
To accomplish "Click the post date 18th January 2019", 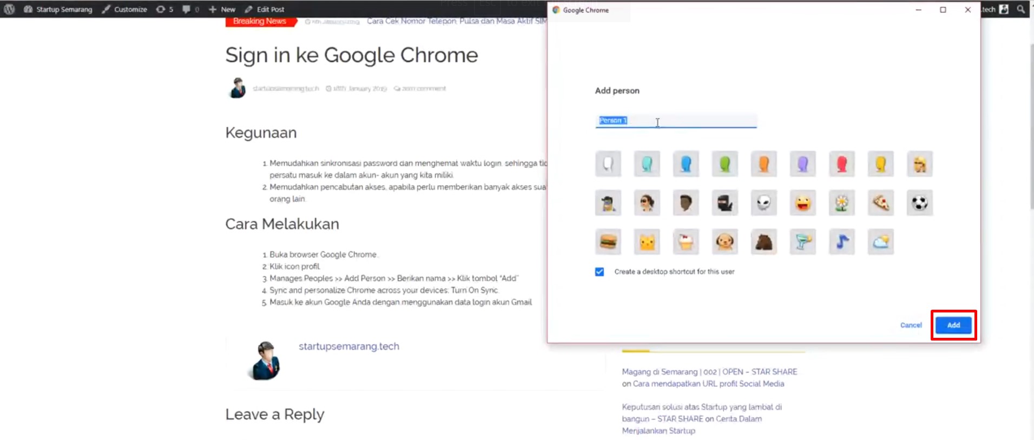I will pos(356,89).
